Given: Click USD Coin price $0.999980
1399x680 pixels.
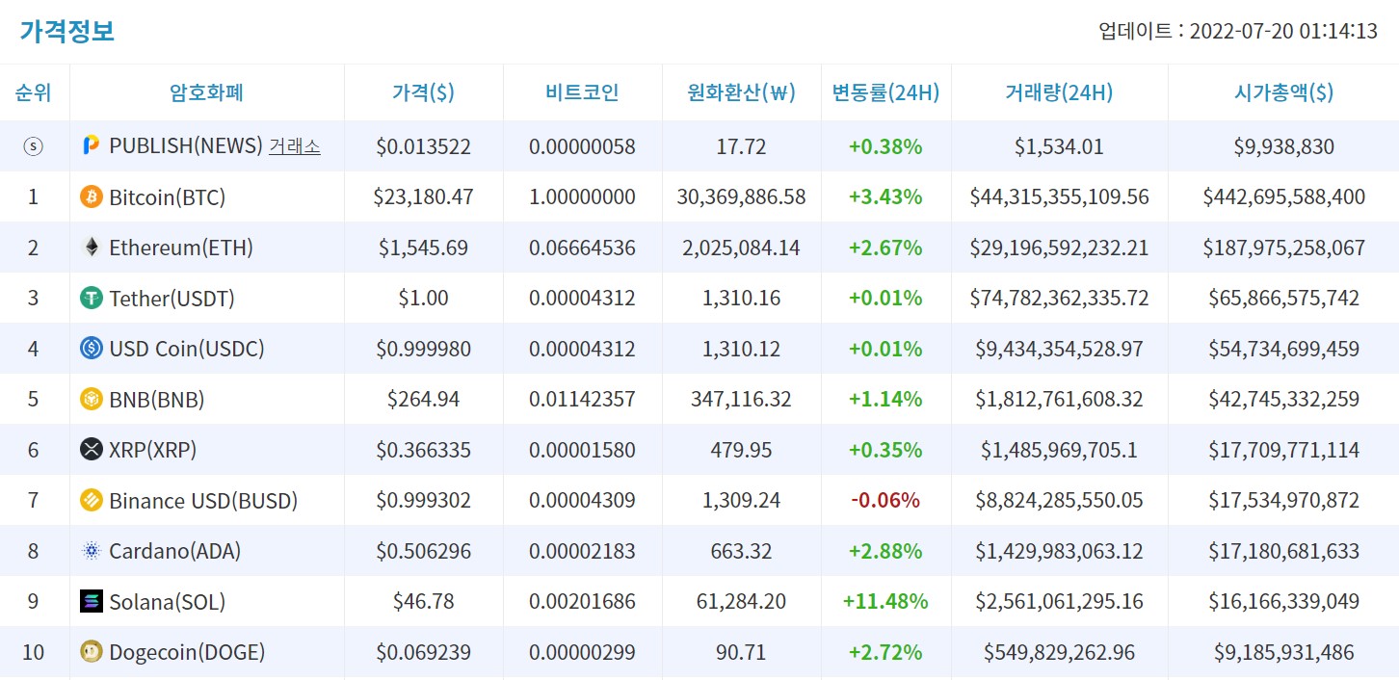Looking at the screenshot, I should [423, 349].
